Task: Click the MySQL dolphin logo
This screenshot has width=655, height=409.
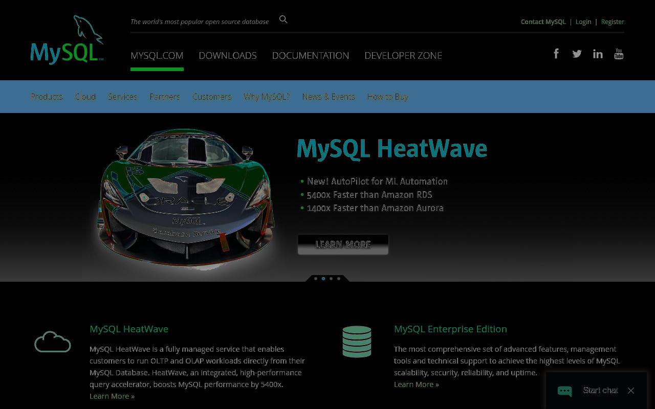Action: [x=67, y=40]
